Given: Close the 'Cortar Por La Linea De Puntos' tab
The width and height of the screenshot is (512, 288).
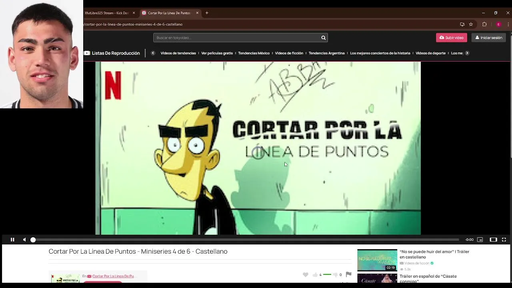Looking at the screenshot, I should pos(197,13).
